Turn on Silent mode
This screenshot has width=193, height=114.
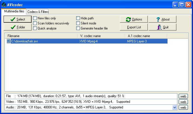point(78,23)
